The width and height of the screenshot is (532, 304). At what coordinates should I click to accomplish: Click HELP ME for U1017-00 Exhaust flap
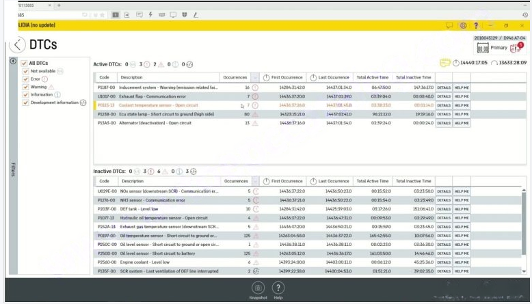pos(462,96)
